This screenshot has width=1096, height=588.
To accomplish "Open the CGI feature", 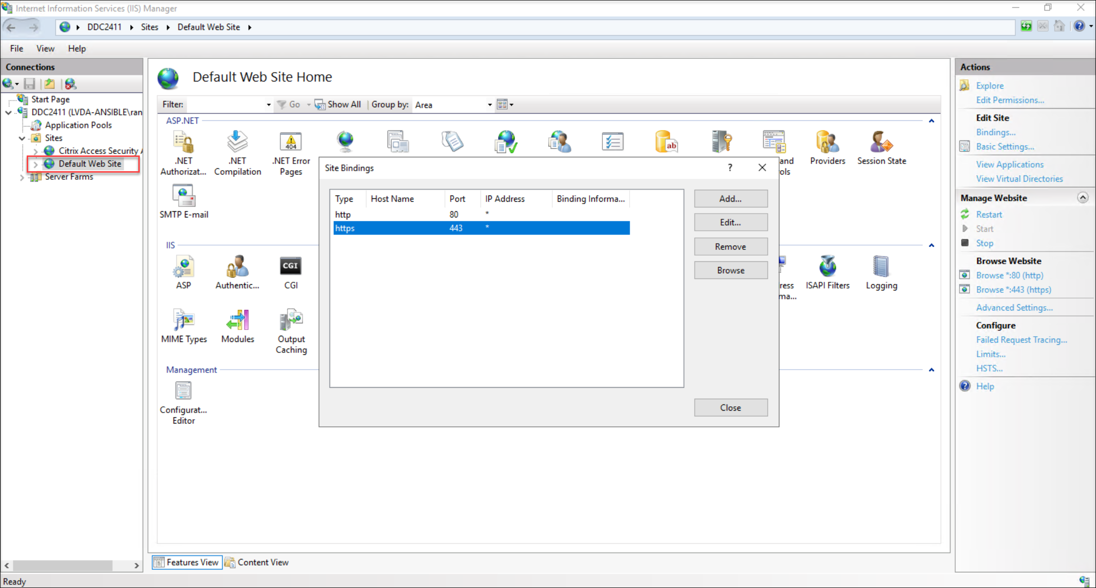I will pos(290,272).
